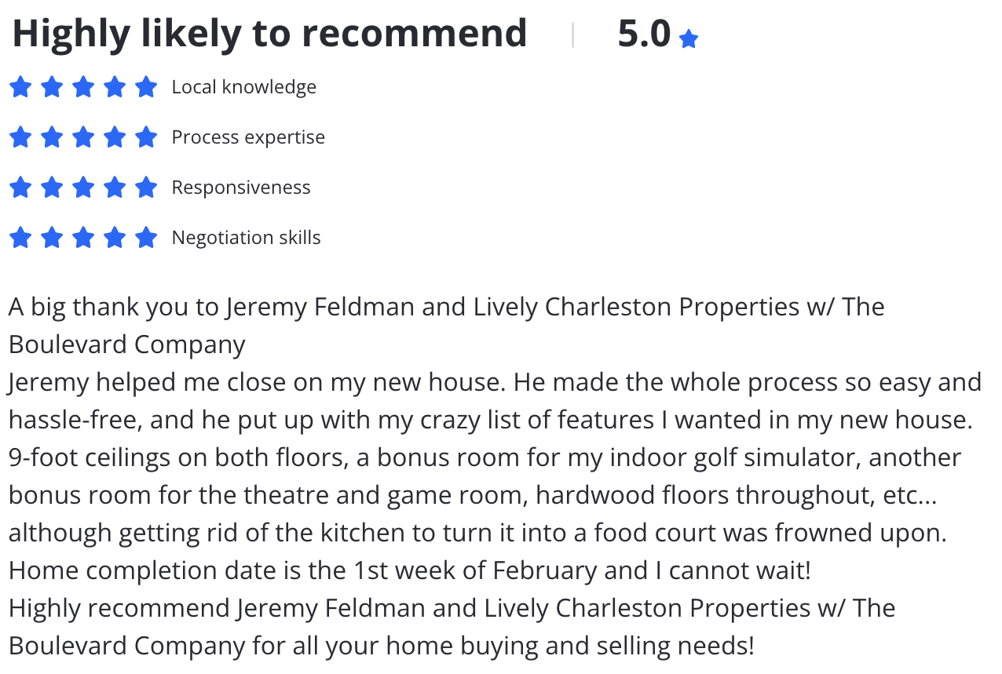The image size is (1002, 674).
Task: Select fifth star in Responsiveness row
Action: pyautogui.click(x=146, y=188)
